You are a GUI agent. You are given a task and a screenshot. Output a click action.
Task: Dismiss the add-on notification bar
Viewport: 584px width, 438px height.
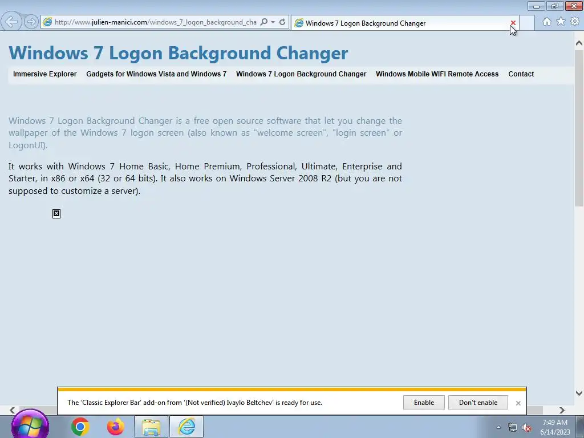click(x=518, y=403)
